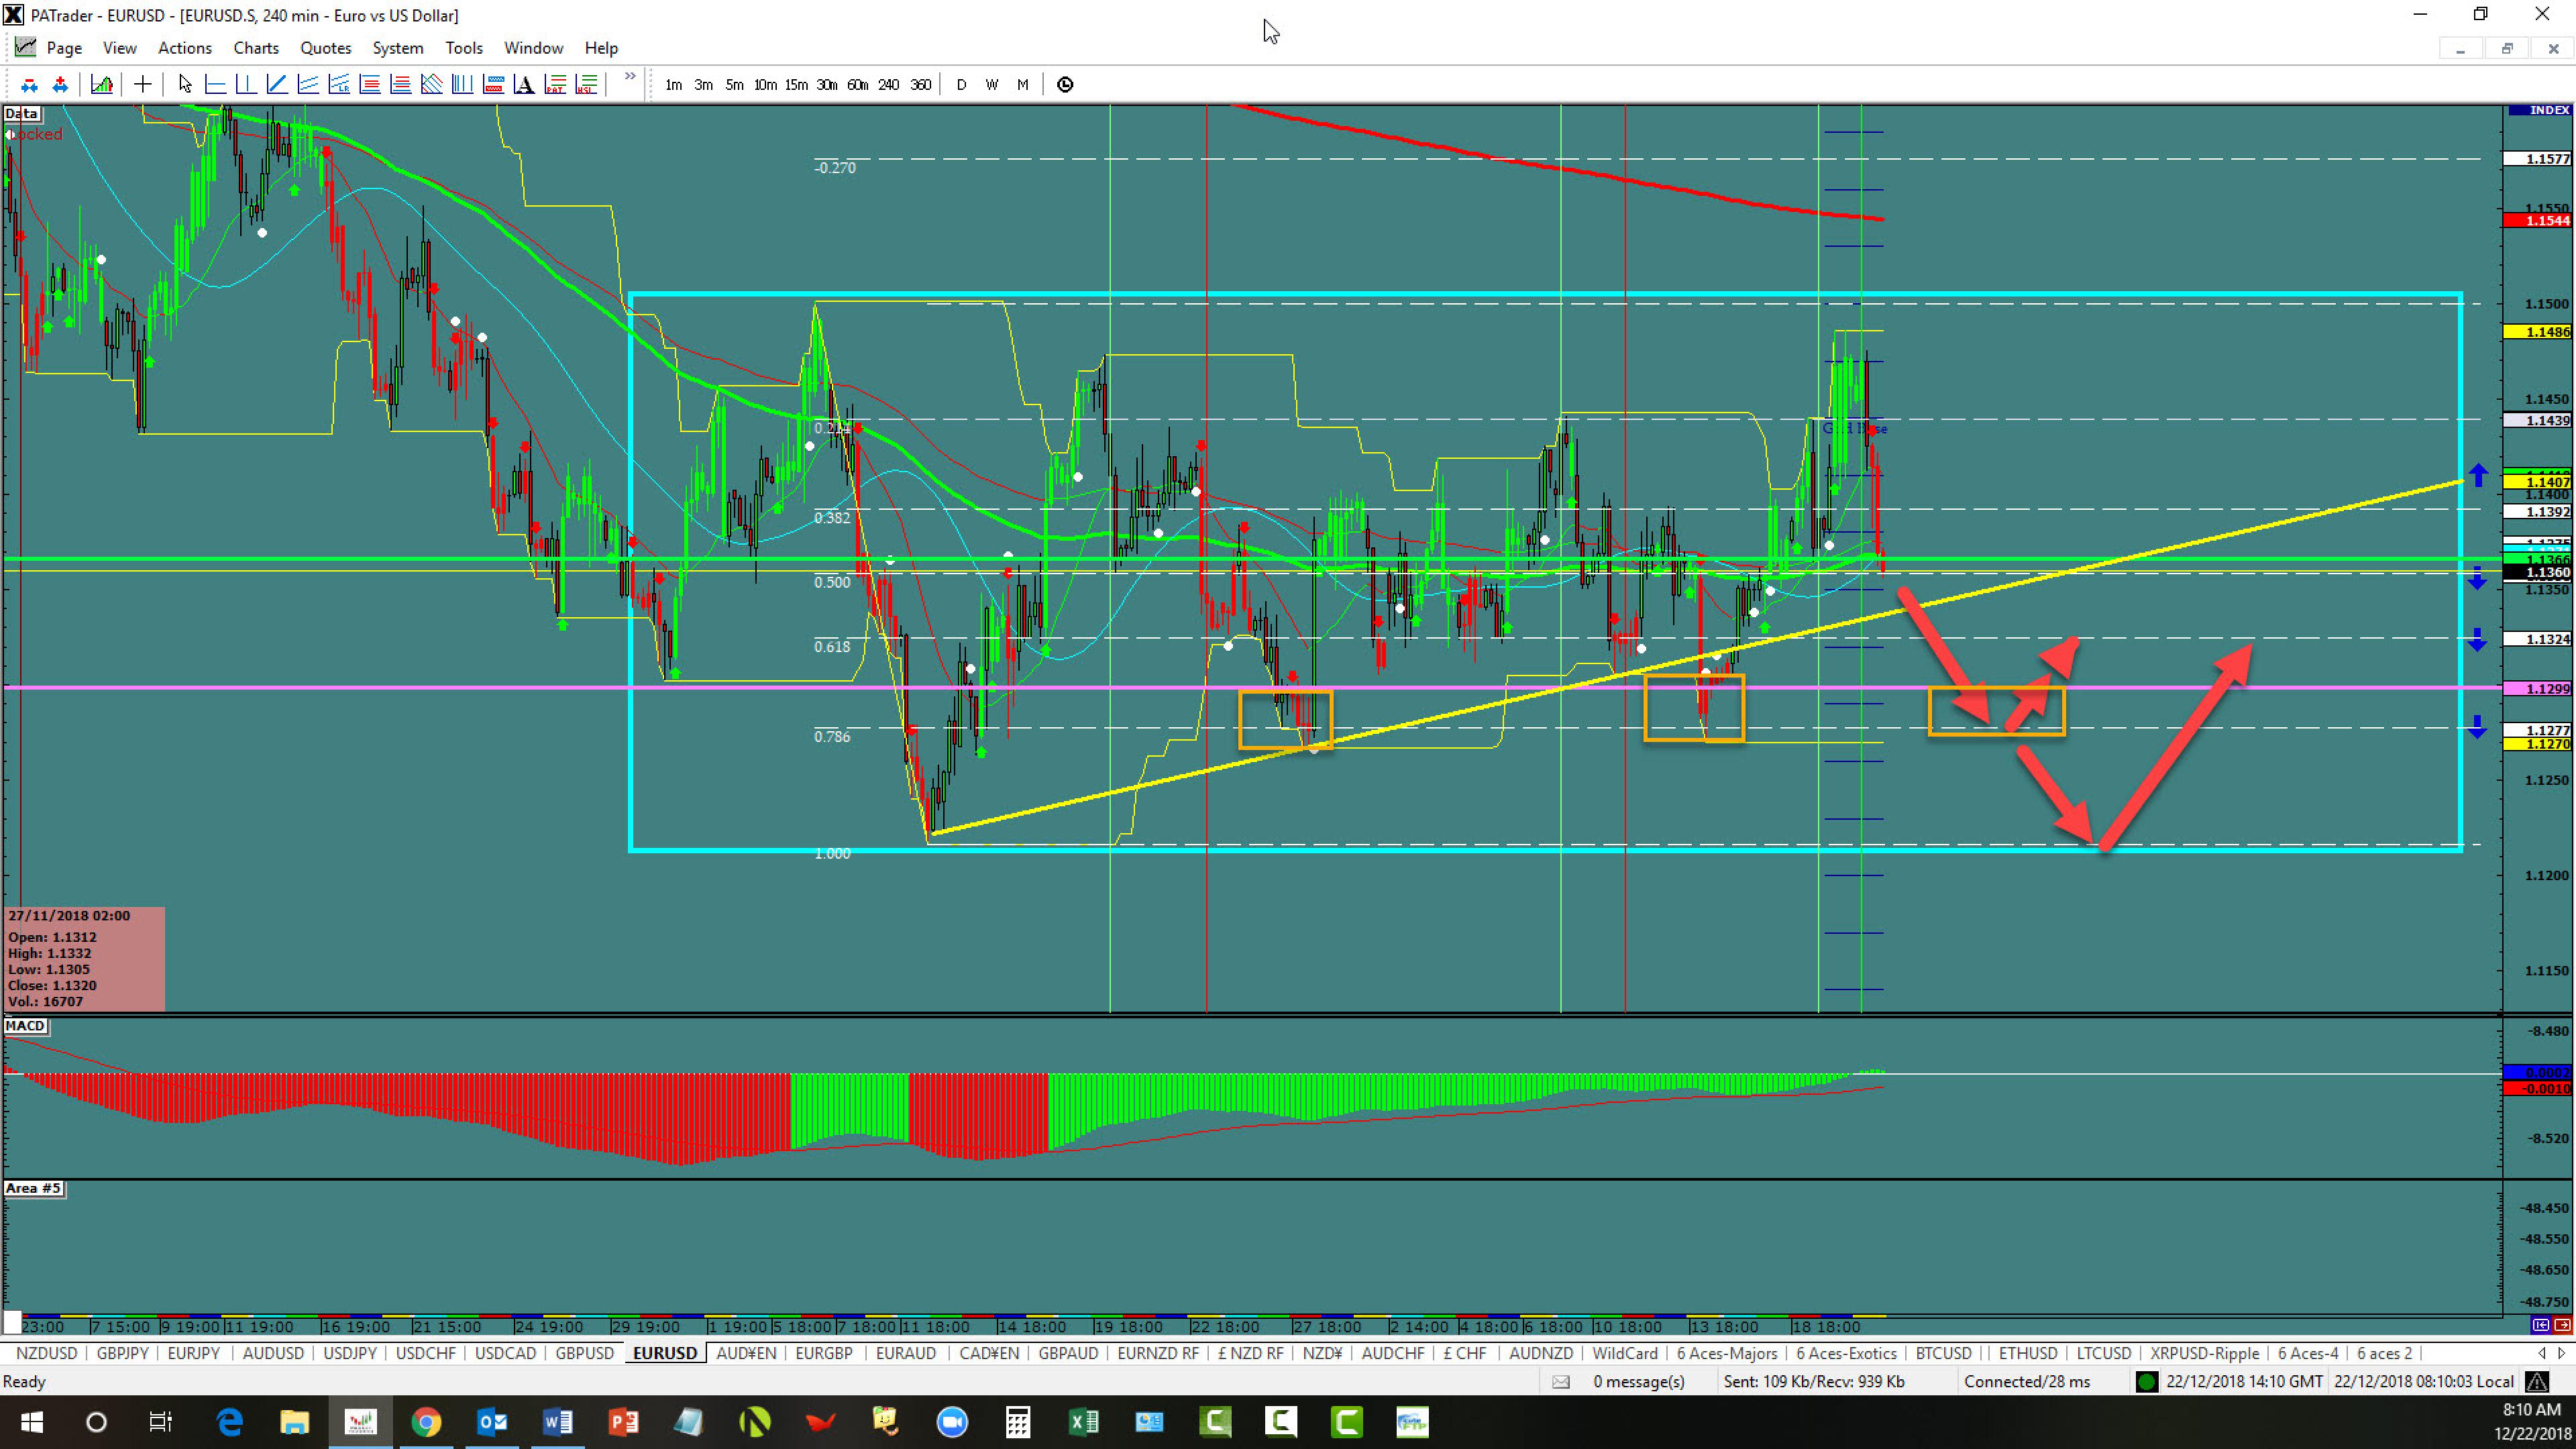
Task: Click the green connection status indicator
Action: pos(2146,1382)
